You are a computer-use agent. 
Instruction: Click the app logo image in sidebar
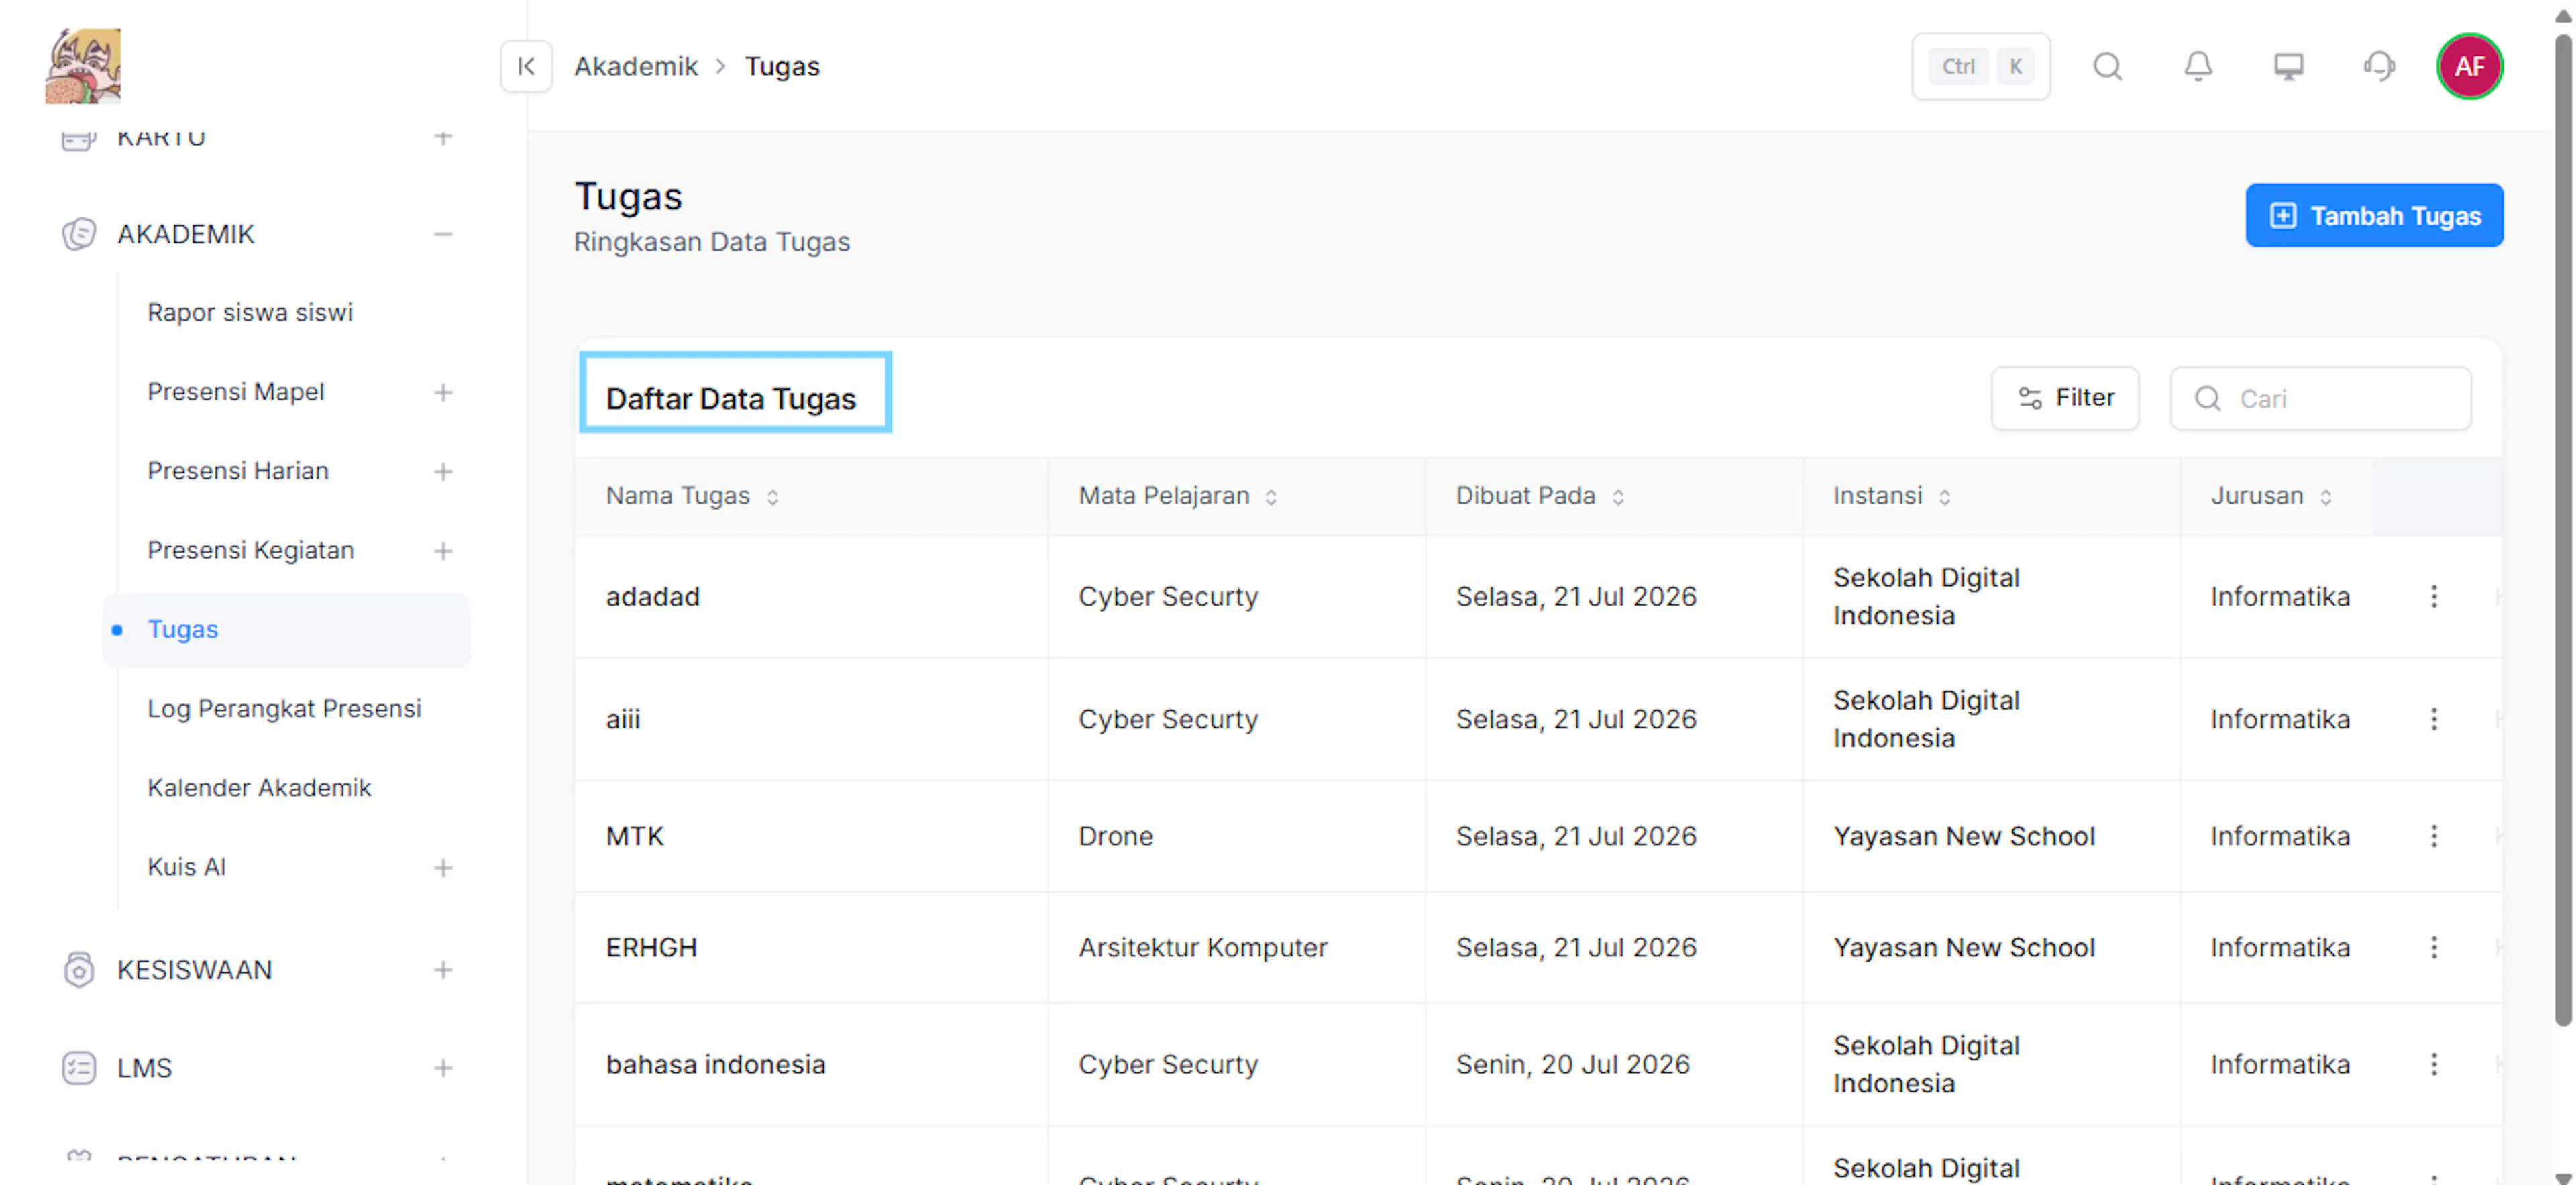point(83,66)
